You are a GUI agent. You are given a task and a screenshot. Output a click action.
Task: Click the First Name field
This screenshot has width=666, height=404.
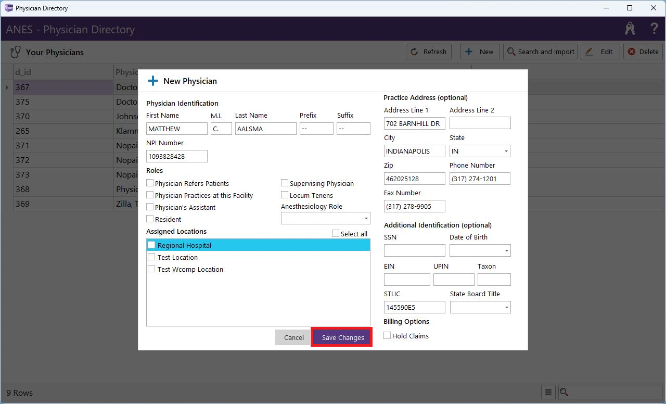(x=177, y=129)
